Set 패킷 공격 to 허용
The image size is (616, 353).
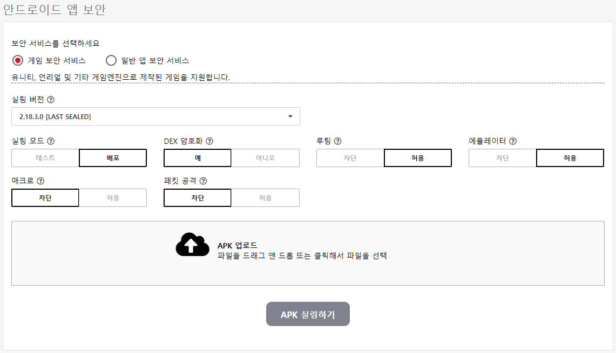265,198
